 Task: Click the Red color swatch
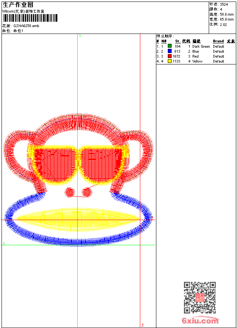(170, 56)
